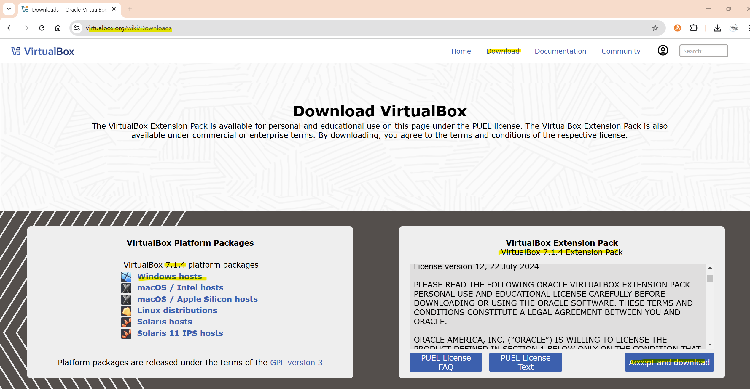Click the bookmark star icon in address bar

(655, 28)
